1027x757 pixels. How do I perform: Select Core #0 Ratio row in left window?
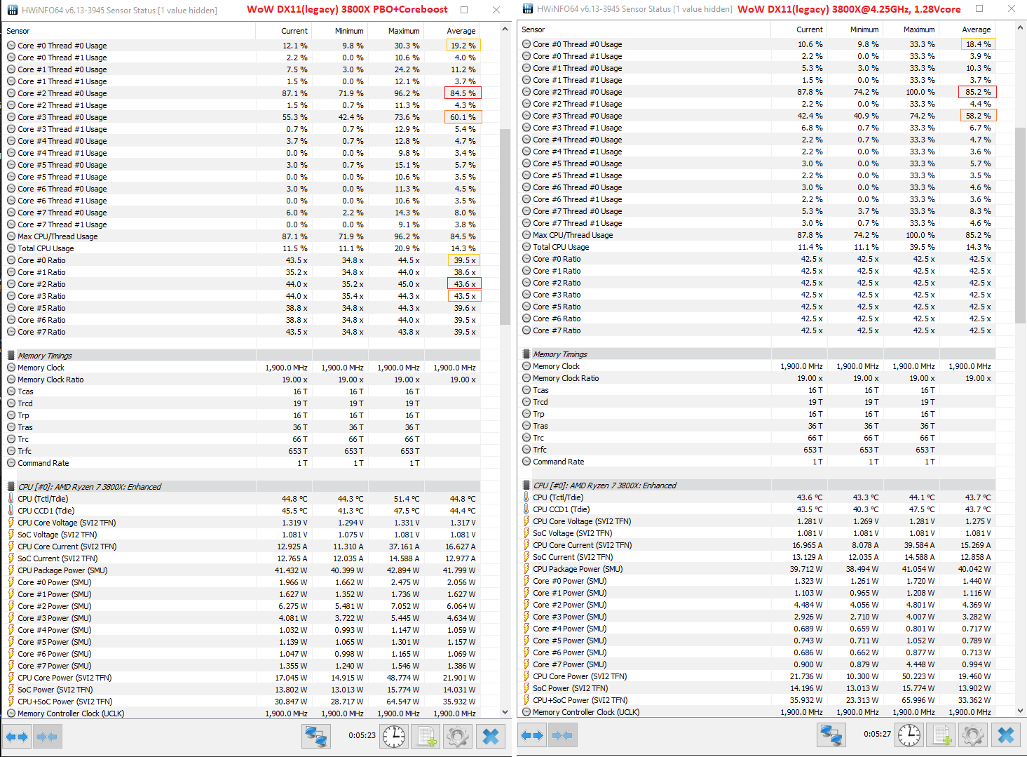pos(242,260)
